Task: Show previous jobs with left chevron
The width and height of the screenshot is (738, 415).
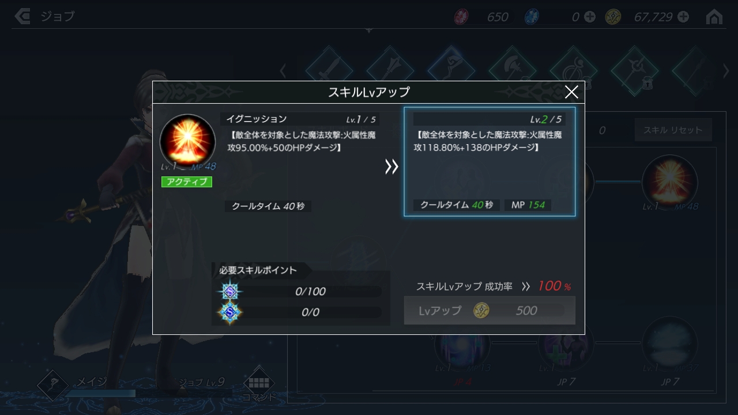Action: (283, 71)
